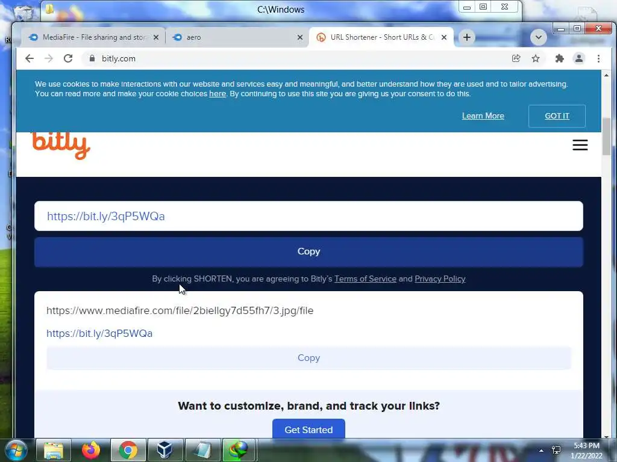The width and height of the screenshot is (617, 462).
Task: Click the mediafire.com long URL text
Action: pyautogui.click(x=180, y=311)
